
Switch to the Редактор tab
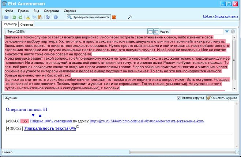pos(10,24)
